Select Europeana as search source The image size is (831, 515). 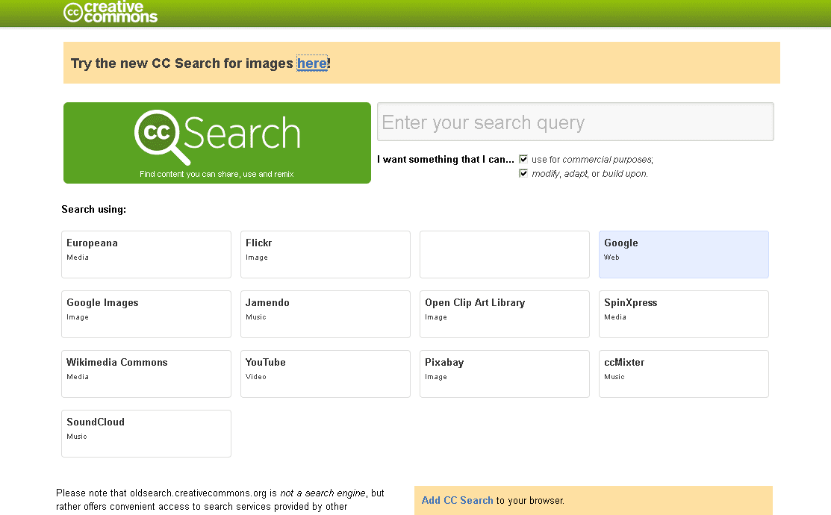[146, 255]
